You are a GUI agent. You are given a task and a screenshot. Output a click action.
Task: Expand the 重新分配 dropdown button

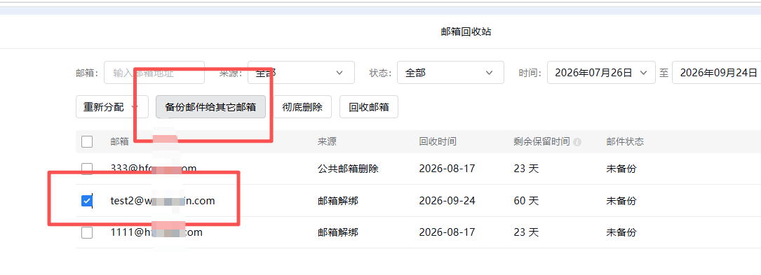coord(112,107)
